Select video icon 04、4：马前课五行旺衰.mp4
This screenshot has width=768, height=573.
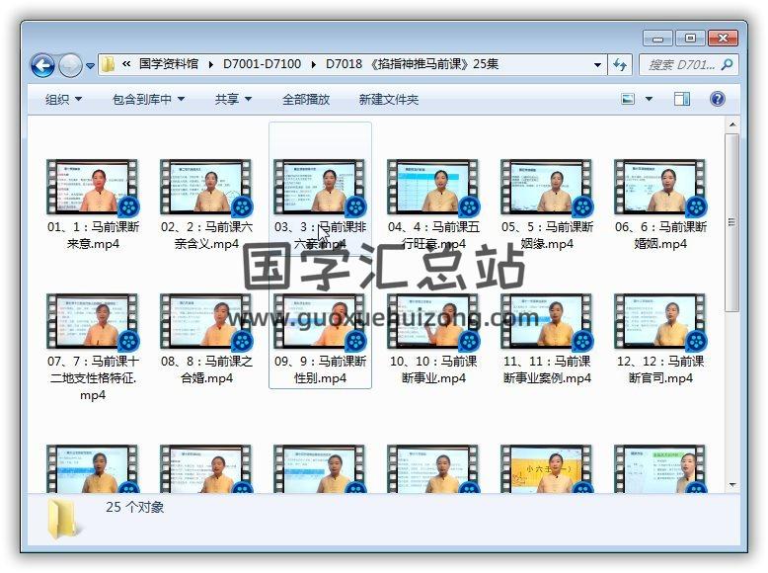(433, 188)
